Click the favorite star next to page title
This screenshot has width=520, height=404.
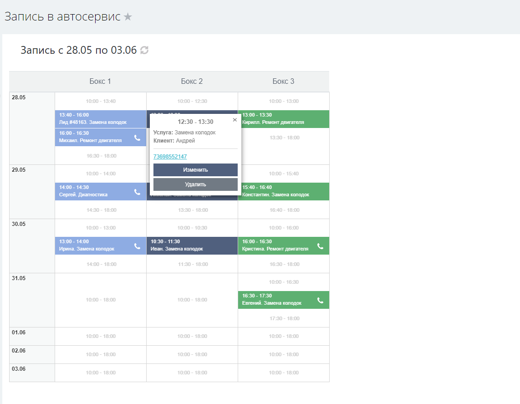coord(128,17)
